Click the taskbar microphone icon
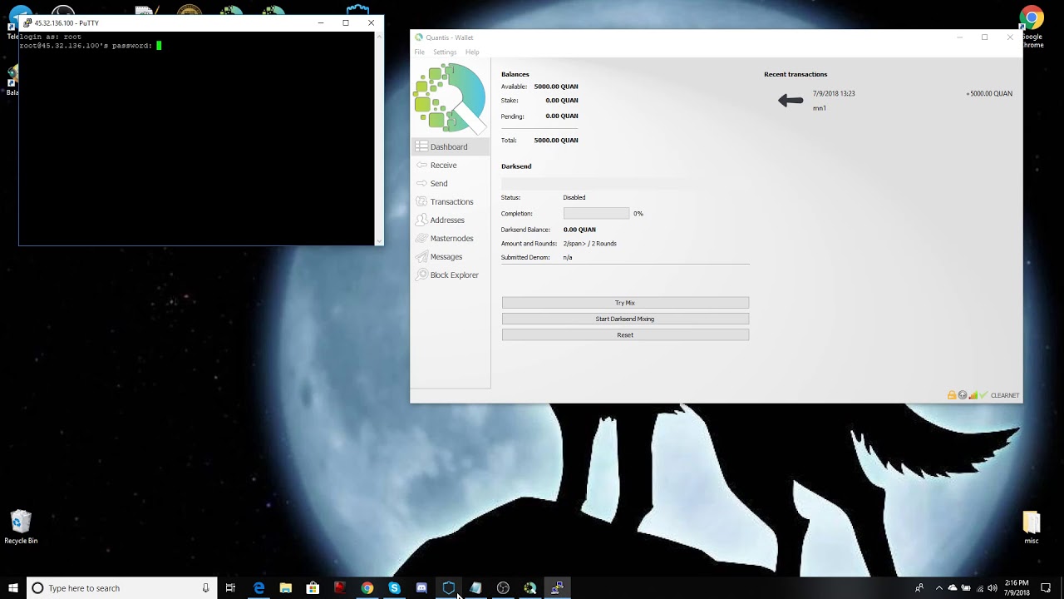Viewport: 1064px width, 599px height. click(205, 588)
